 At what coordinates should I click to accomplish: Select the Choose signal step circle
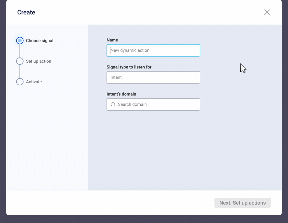[x=20, y=41]
